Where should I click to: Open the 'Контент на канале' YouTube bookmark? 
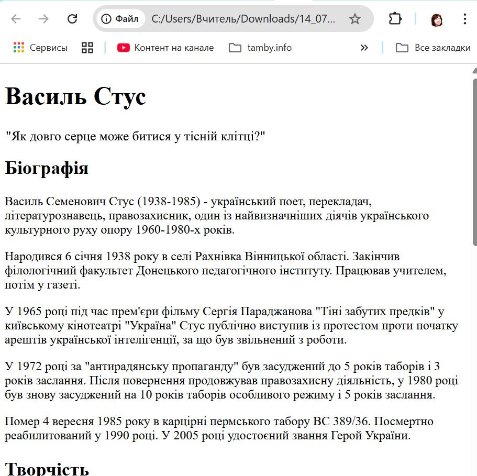pos(165,48)
